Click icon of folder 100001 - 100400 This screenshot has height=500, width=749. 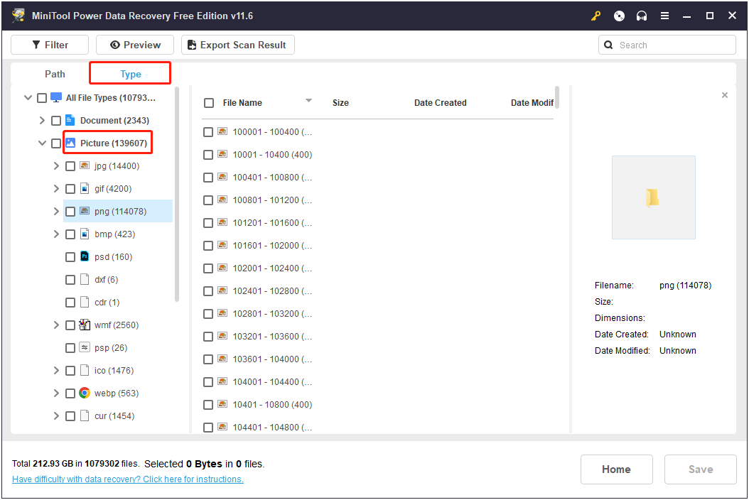(x=222, y=131)
